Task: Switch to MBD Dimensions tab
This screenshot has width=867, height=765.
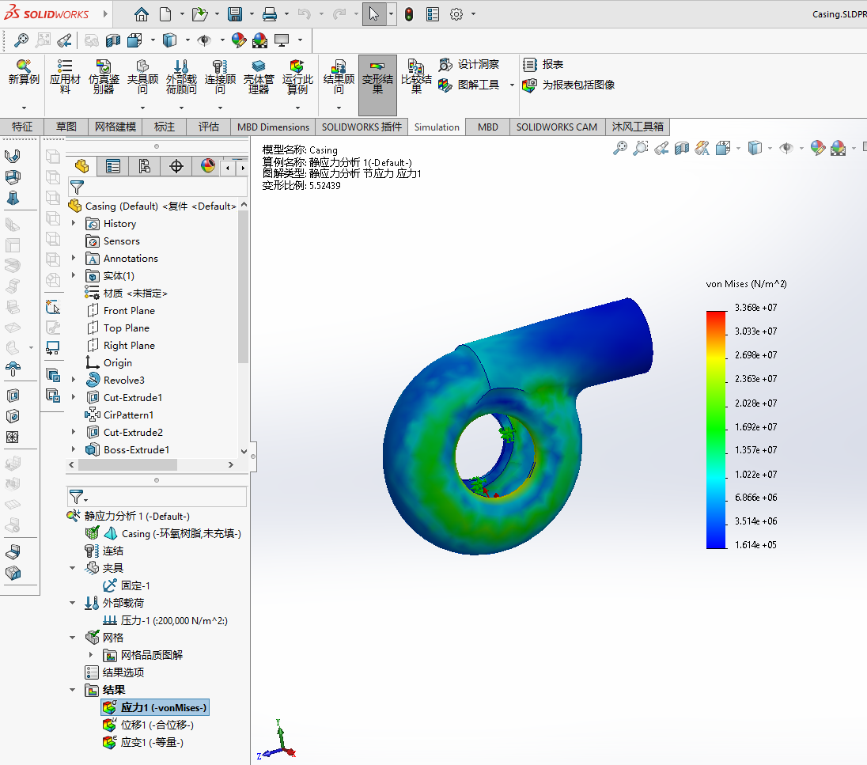Action: (x=273, y=127)
